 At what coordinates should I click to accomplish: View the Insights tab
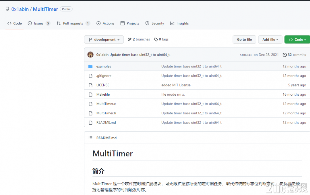click(x=179, y=23)
